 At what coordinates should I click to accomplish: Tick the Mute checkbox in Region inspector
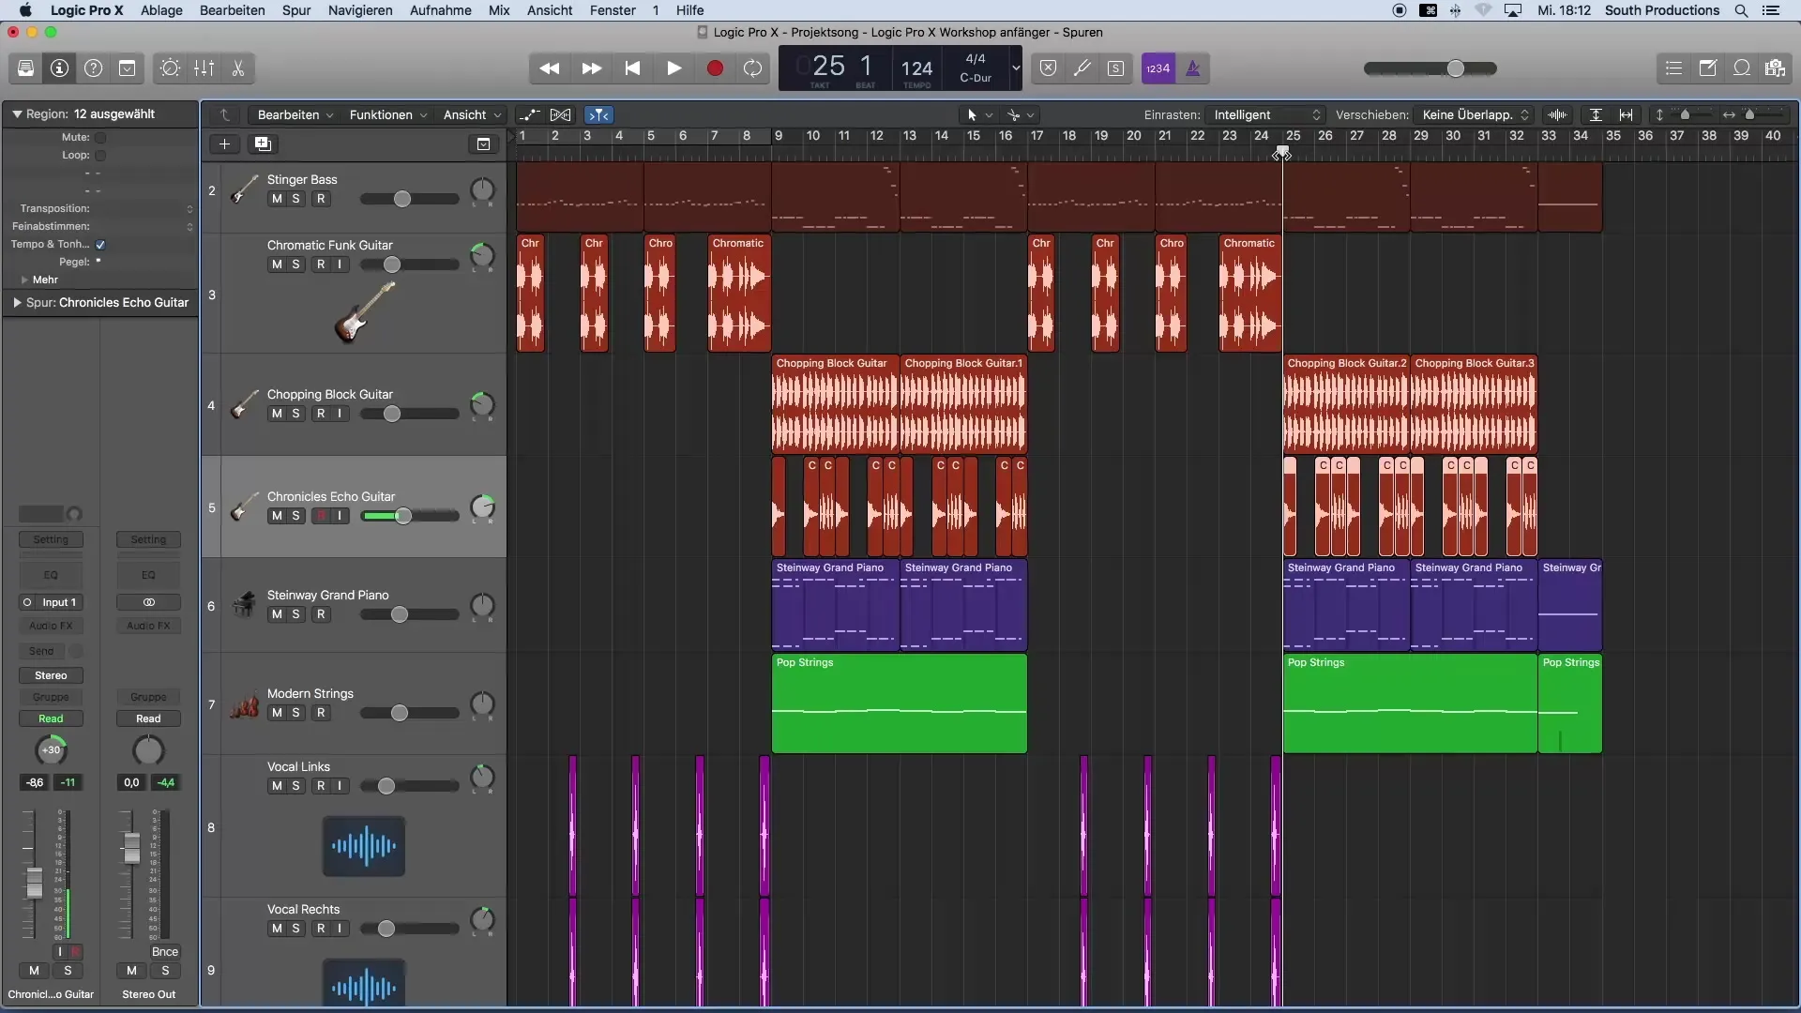point(100,138)
